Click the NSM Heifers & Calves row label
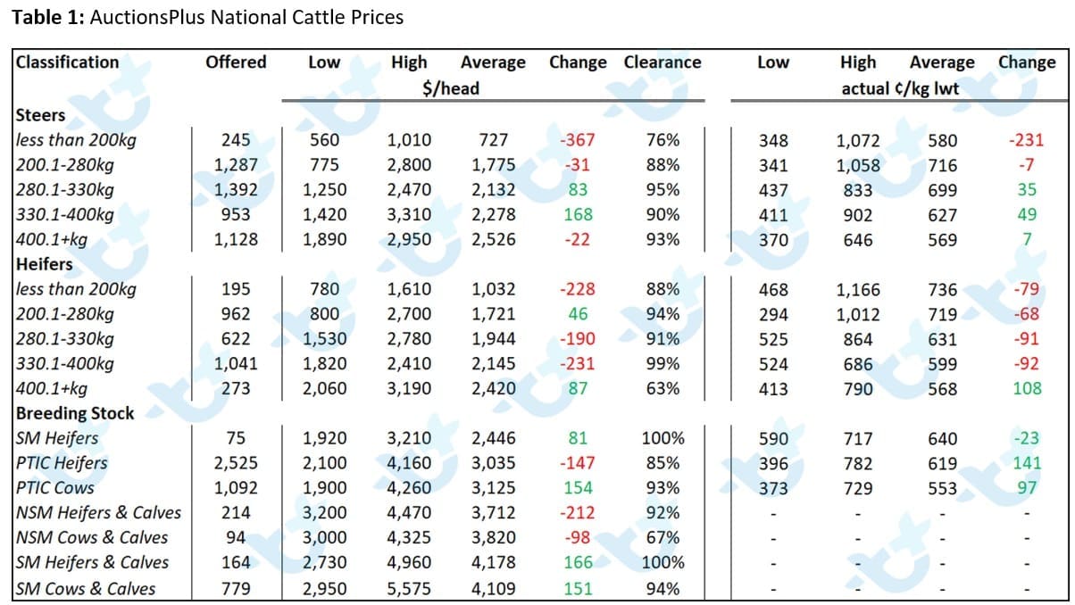Image resolution: width=1075 pixels, height=605 pixels. (98, 513)
